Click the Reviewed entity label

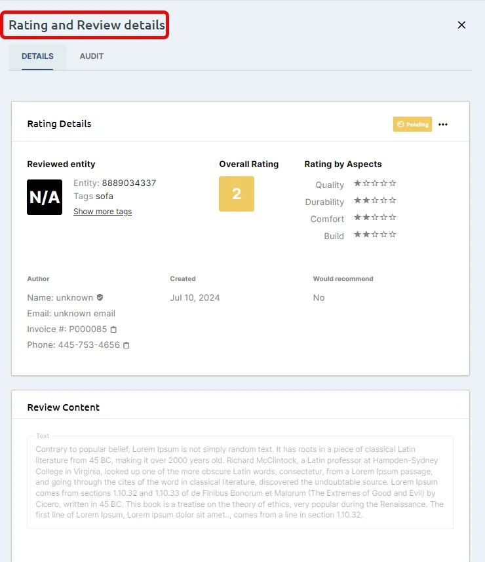point(61,164)
